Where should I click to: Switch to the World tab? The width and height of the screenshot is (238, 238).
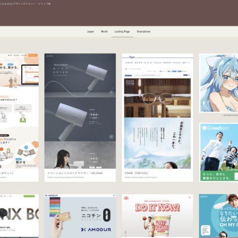pos(104,32)
